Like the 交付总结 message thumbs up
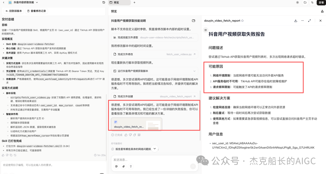The image size is (326, 174). [x=3, y=155]
